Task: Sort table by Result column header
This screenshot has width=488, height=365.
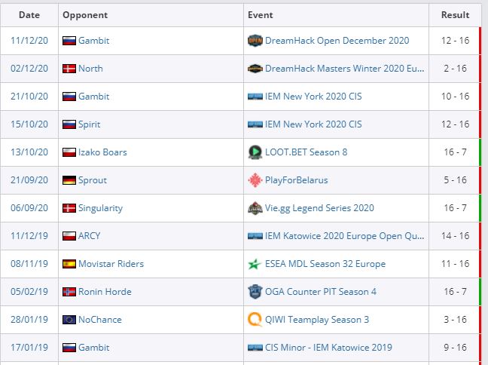Action: [455, 14]
